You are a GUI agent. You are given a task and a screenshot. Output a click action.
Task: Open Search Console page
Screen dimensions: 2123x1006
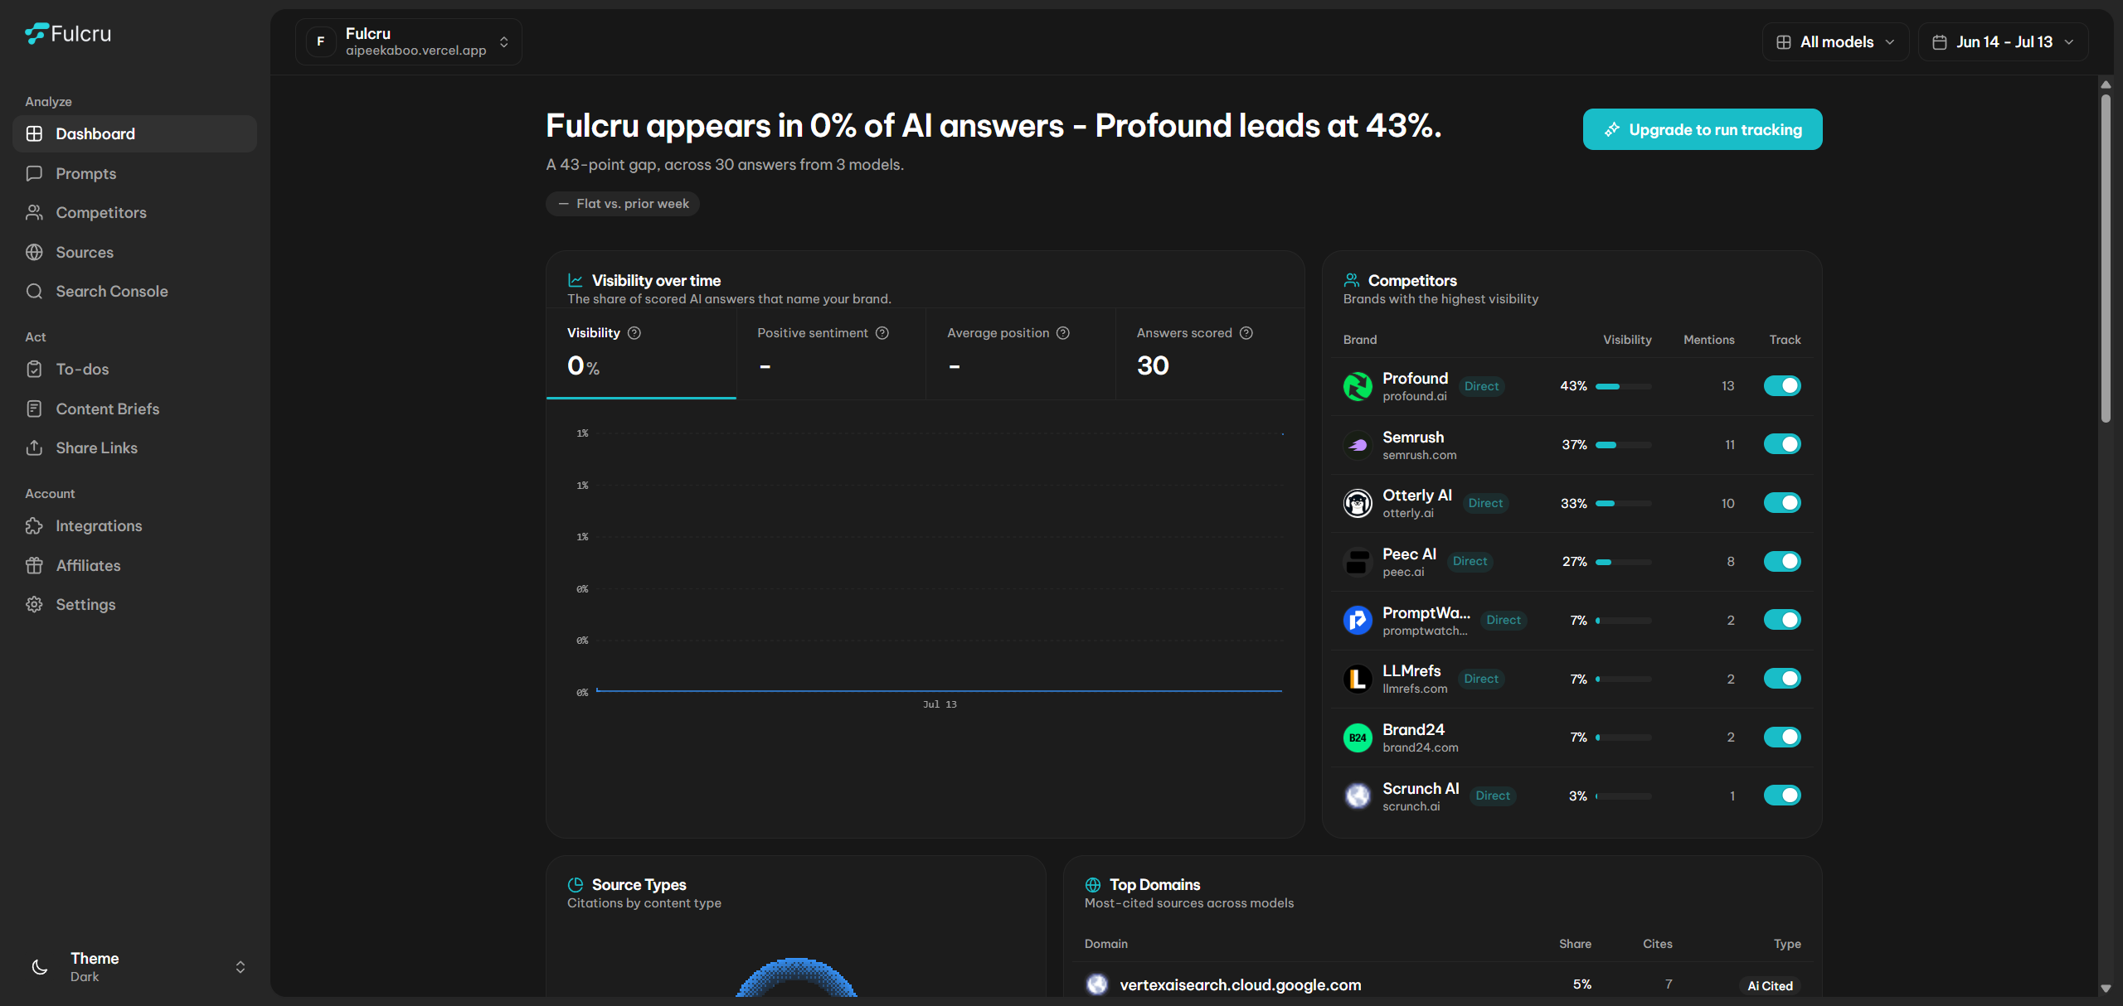[x=135, y=291]
